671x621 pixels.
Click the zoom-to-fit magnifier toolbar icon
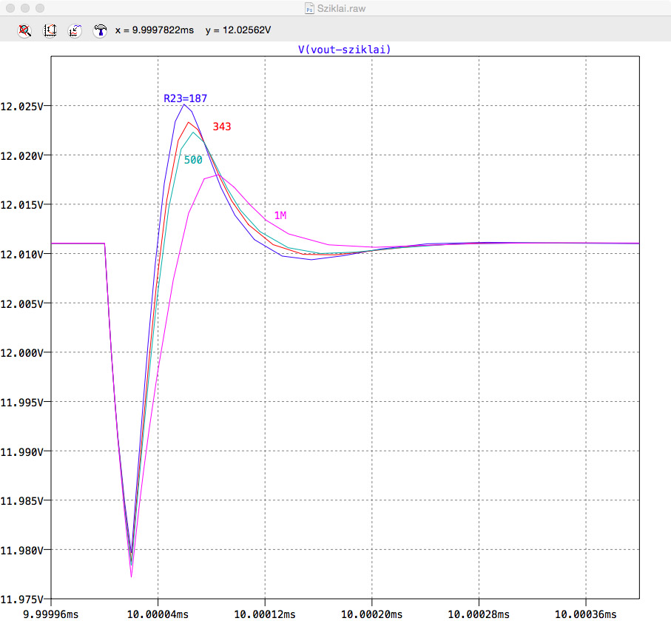point(24,30)
